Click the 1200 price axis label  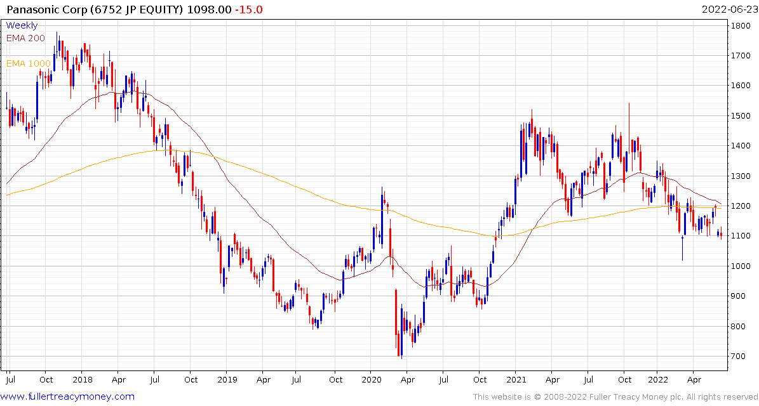coord(742,206)
